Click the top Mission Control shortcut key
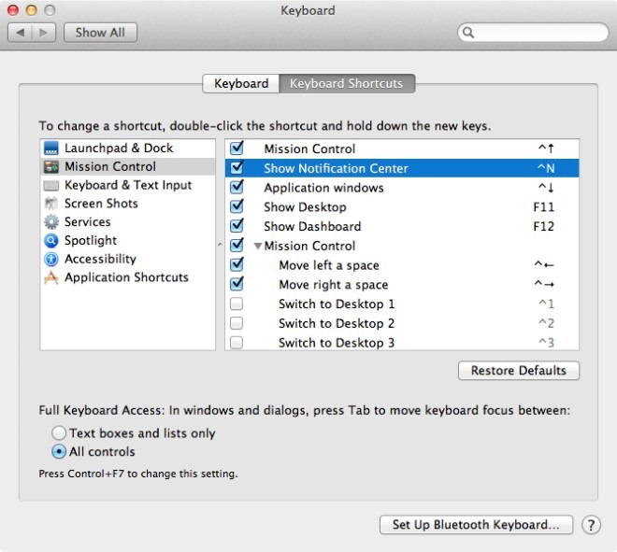This screenshot has height=552, width=617. (546, 149)
